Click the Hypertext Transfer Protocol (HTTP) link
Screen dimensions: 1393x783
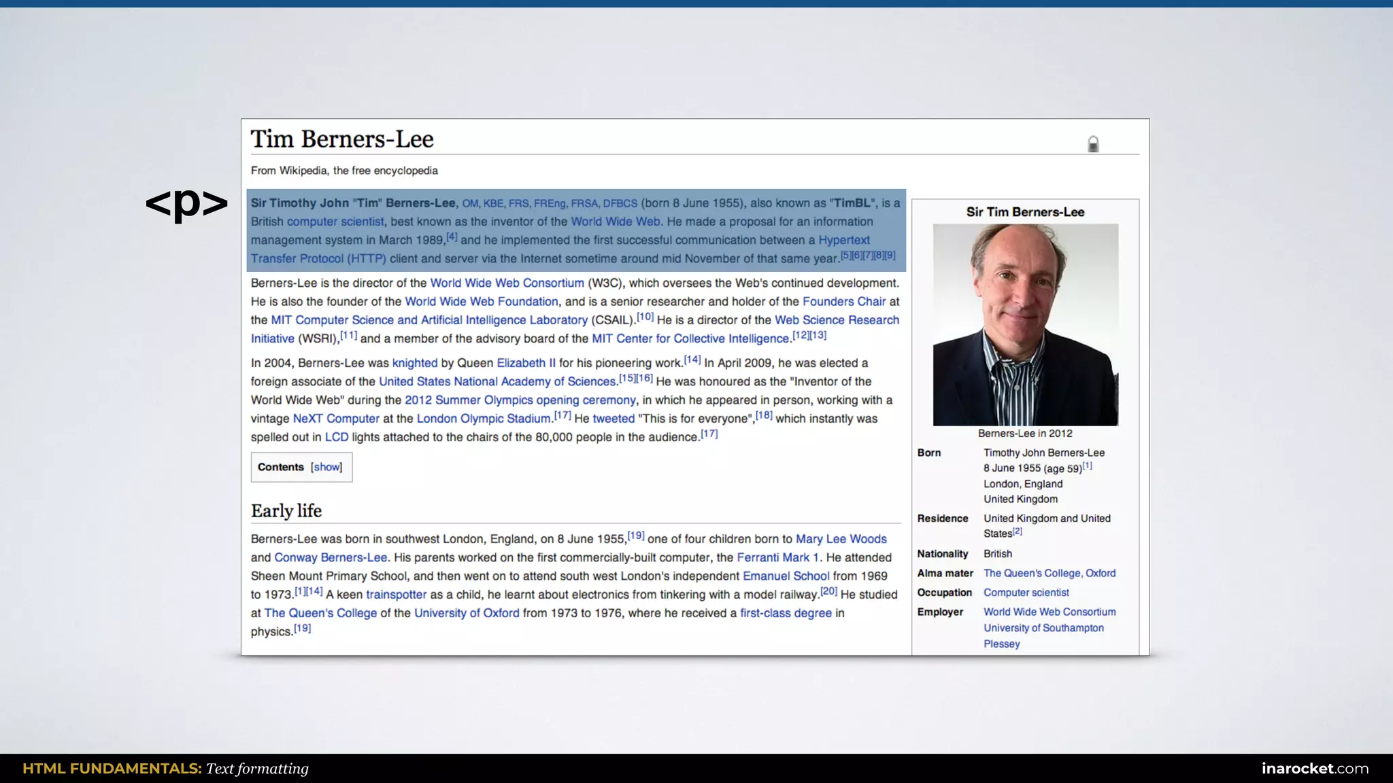(318, 259)
